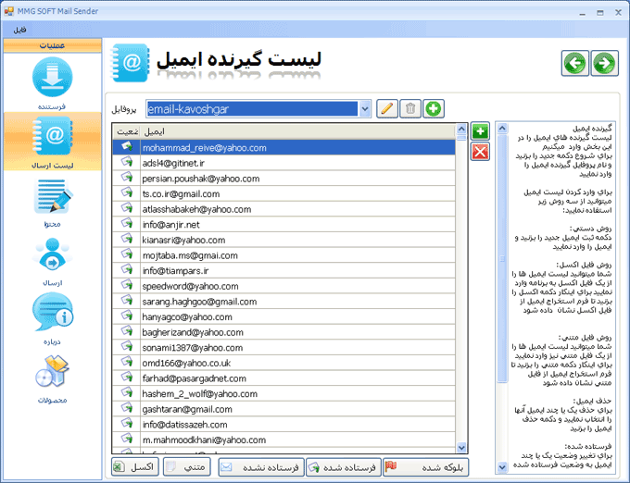Select info@datissazeh.com row
The height and width of the screenshot is (483, 630).
(x=283, y=425)
